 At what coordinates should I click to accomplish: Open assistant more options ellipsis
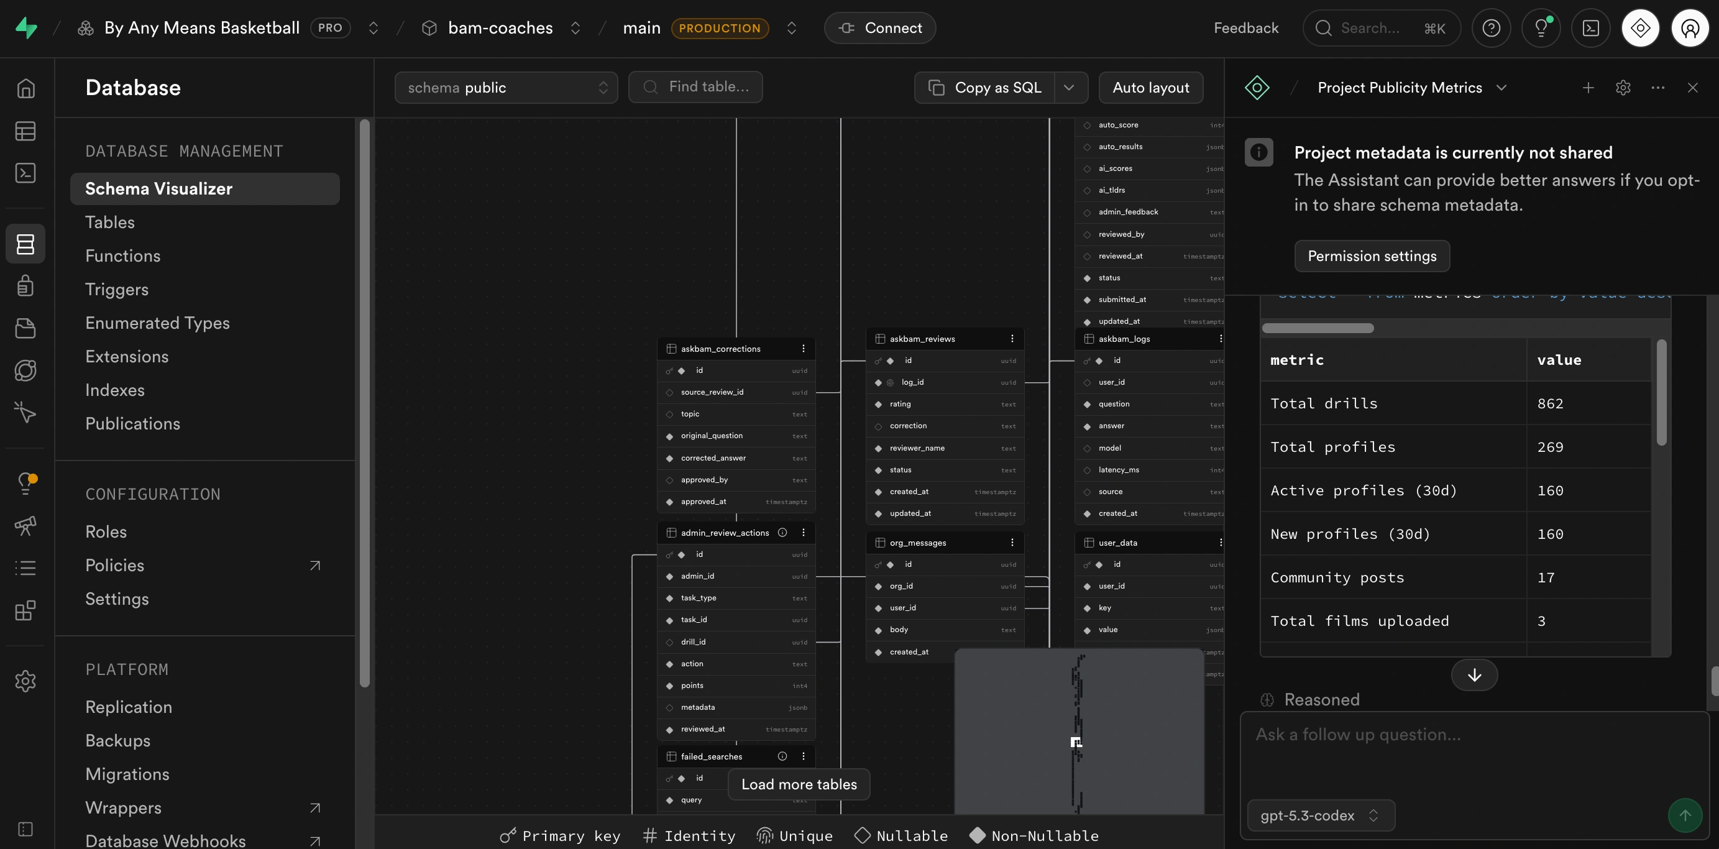pyautogui.click(x=1657, y=88)
